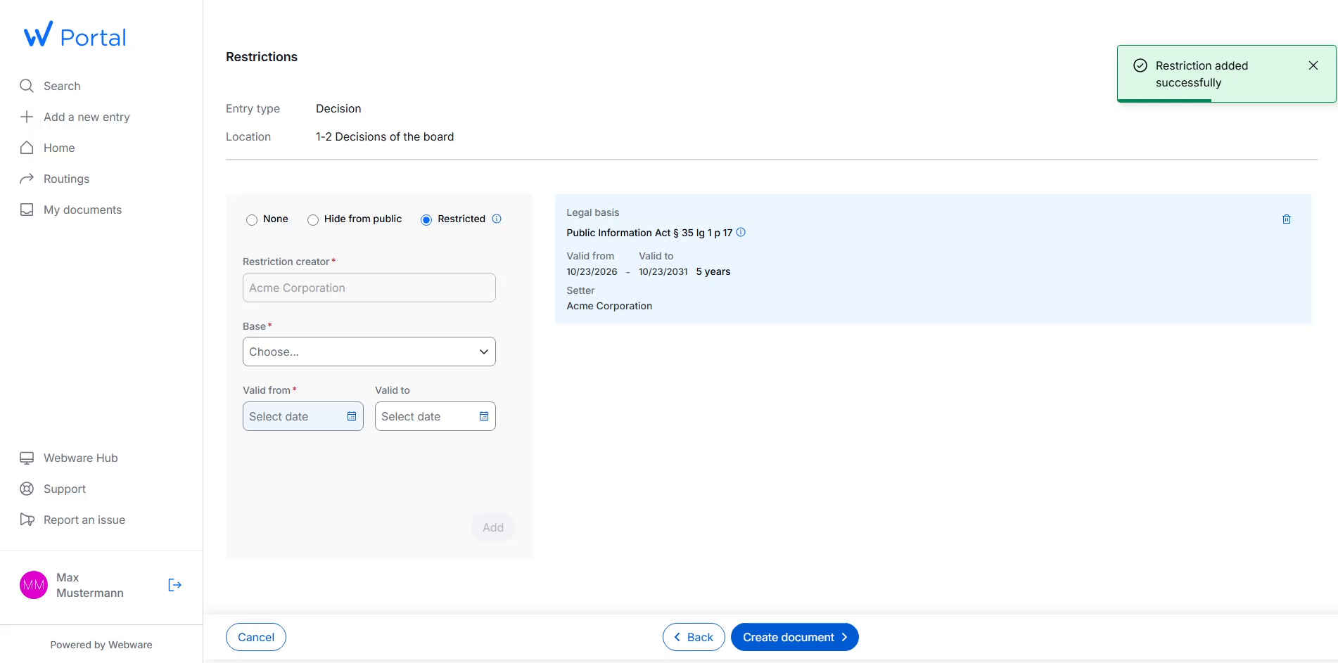The height and width of the screenshot is (663, 1338).
Task: Dismiss the Restriction added successfully notification
Action: pos(1313,65)
